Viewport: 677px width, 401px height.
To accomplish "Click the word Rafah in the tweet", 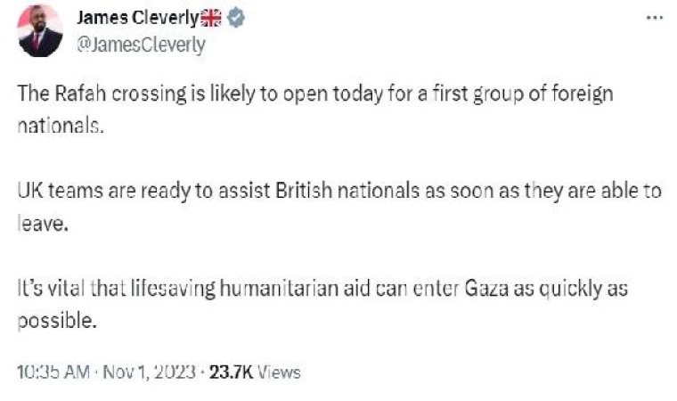I will click(75, 94).
